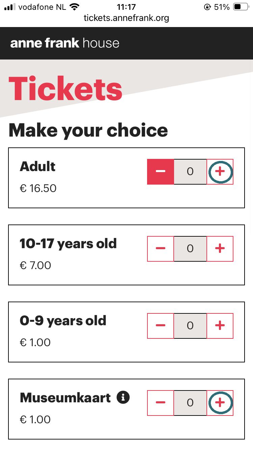Screen dimensions: 253x451
Task: Add a 10-17 years old ticket
Action: pos(220,249)
